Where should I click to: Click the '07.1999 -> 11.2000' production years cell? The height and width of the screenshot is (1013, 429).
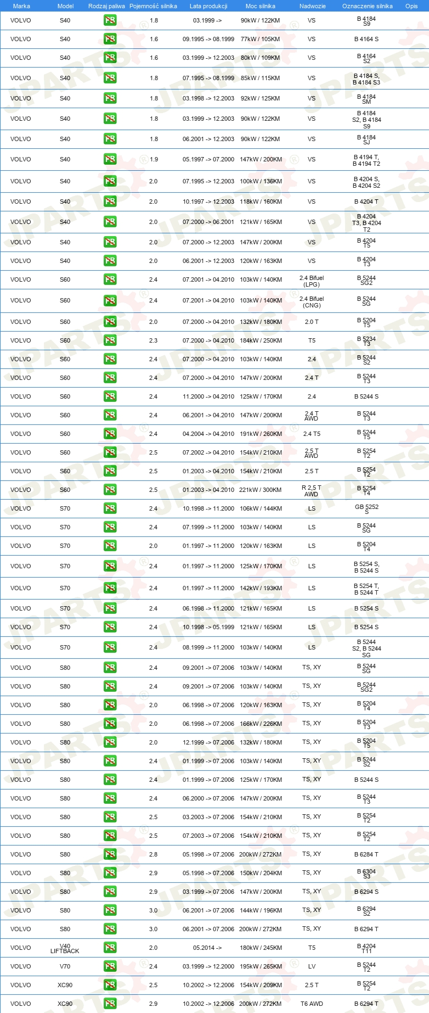coord(208,527)
